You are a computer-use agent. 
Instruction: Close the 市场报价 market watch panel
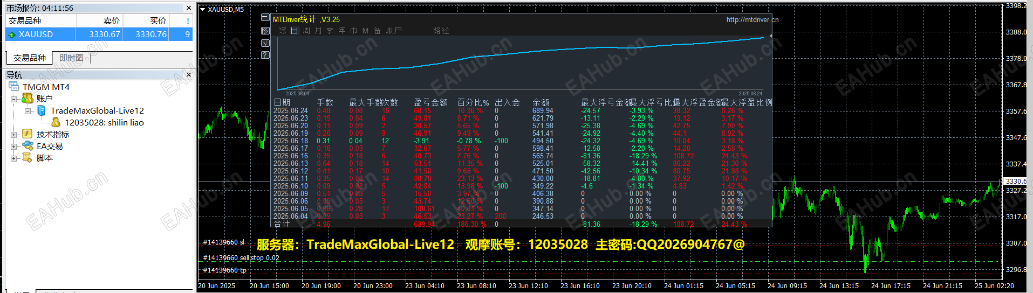pyautogui.click(x=188, y=8)
